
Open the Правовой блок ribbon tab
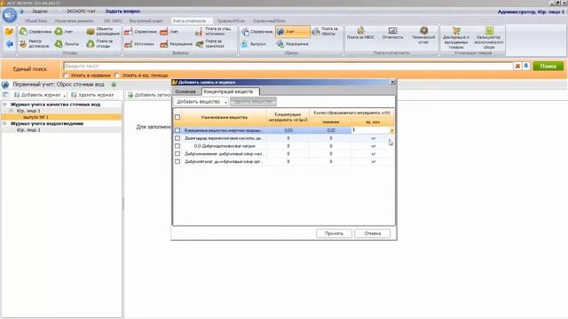(231, 21)
